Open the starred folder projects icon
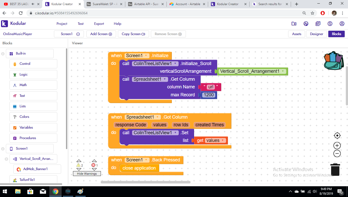Image resolution: width=348 pixels, height=197 pixels. tap(294, 24)
